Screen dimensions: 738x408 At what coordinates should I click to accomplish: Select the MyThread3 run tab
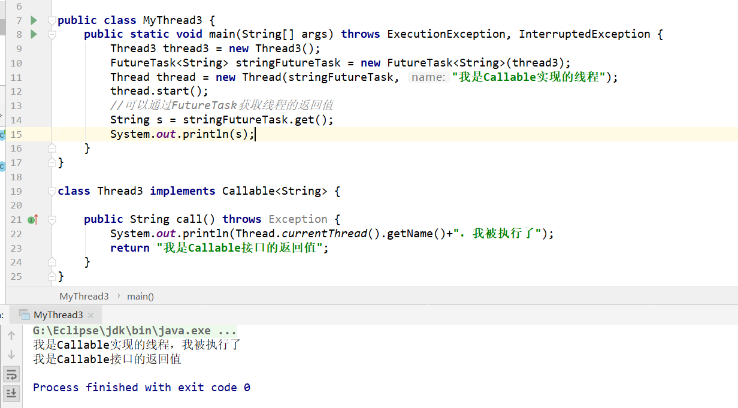pos(58,315)
